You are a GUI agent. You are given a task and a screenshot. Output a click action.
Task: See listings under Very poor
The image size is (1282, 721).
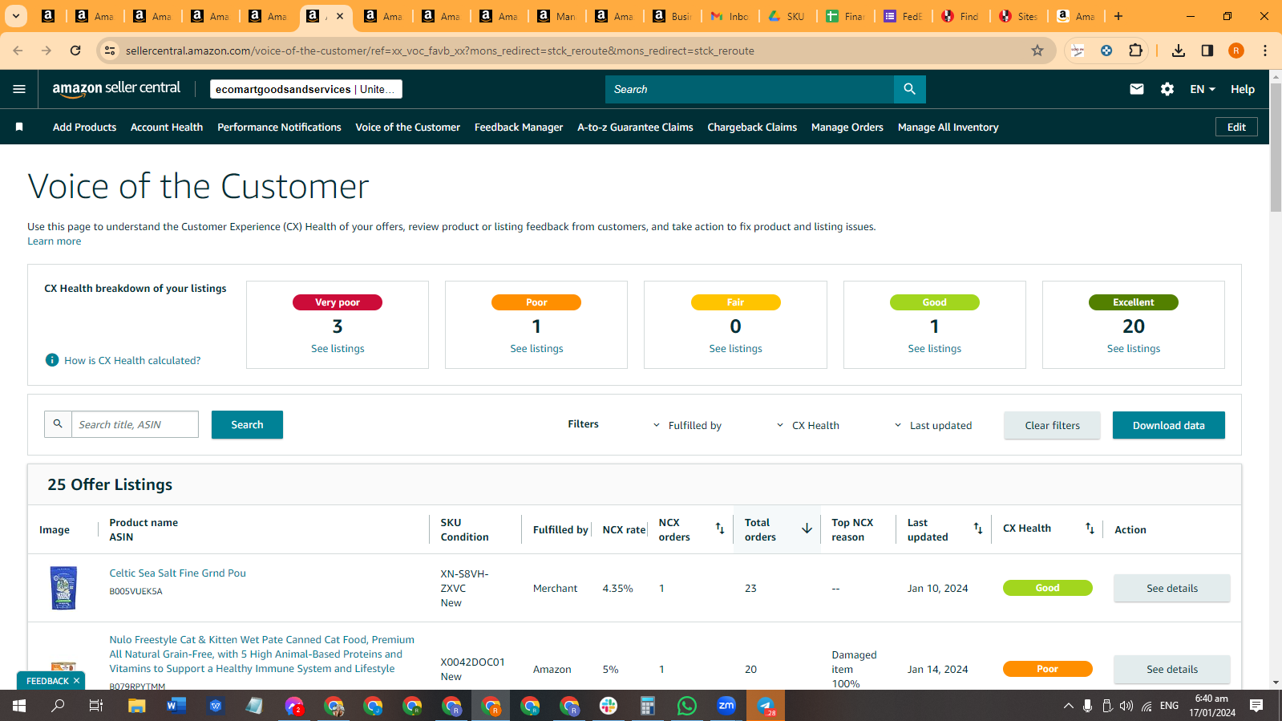coord(338,348)
